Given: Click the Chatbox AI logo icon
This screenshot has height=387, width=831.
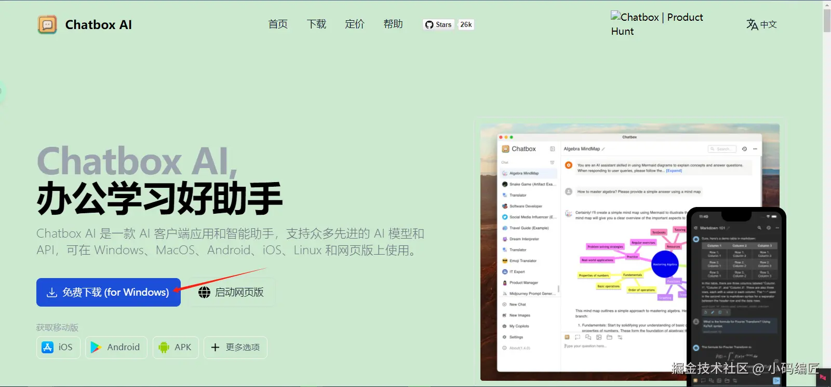Looking at the screenshot, I should 47,24.
